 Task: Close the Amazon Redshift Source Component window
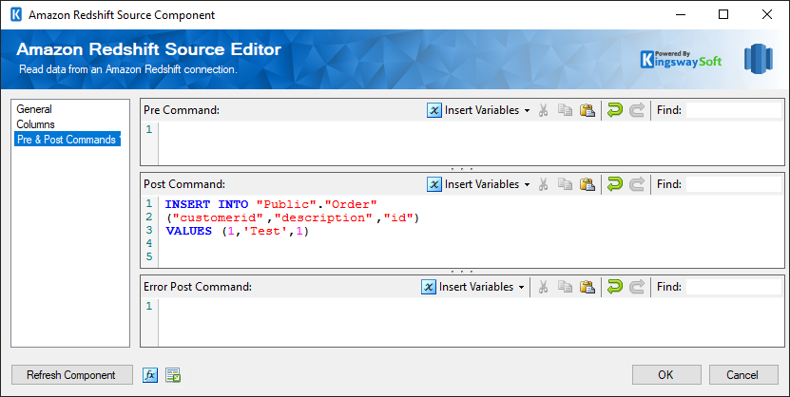(767, 14)
